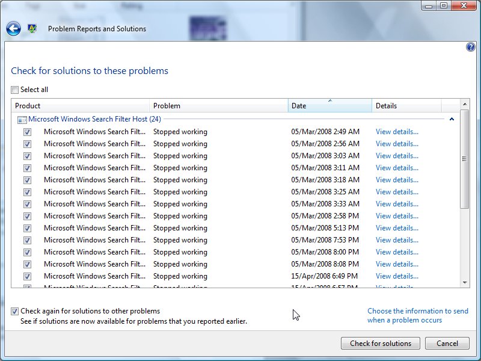Click the Cancel button
Viewport: 481px width, 361px height.
click(x=447, y=343)
